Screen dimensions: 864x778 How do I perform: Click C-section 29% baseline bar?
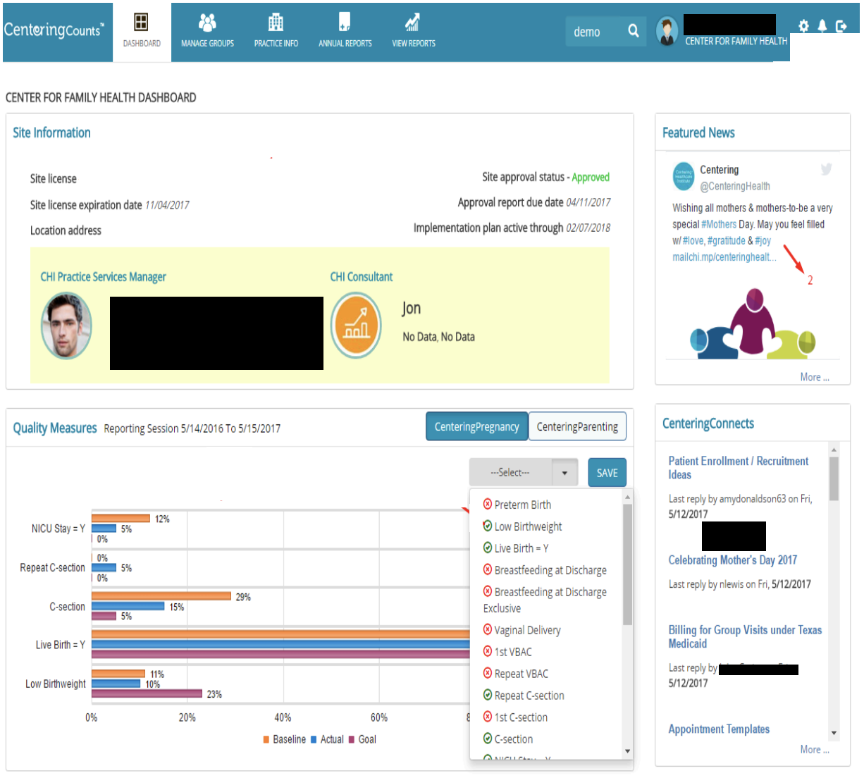(161, 596)
